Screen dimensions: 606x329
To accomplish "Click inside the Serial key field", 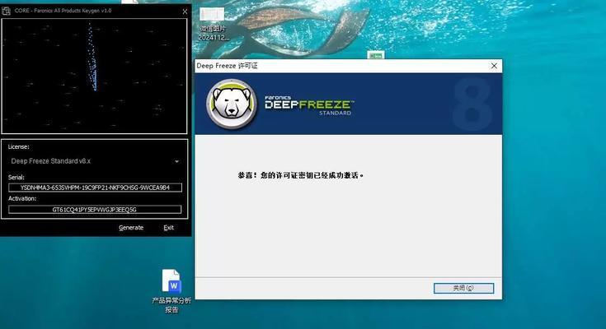I will point(95,188).
